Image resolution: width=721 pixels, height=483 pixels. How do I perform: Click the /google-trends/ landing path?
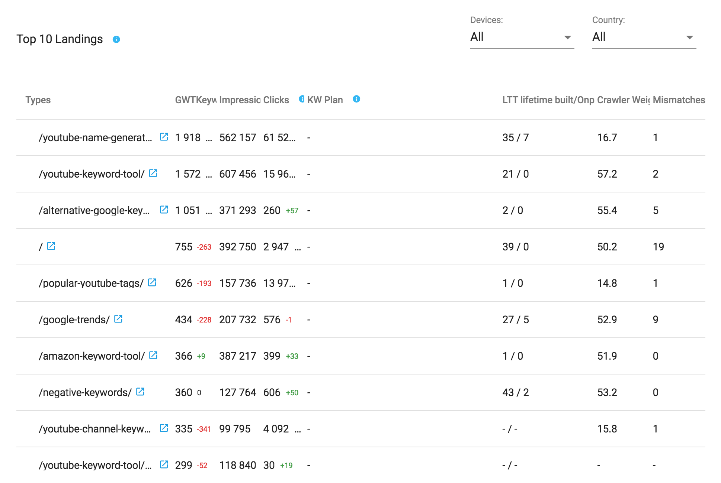tap(74, 320)
